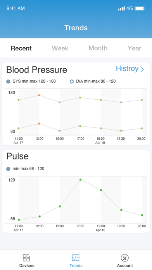Expand the Histroy chevron arrow
This screenshot has height=270, width=152.
[142, 69]
